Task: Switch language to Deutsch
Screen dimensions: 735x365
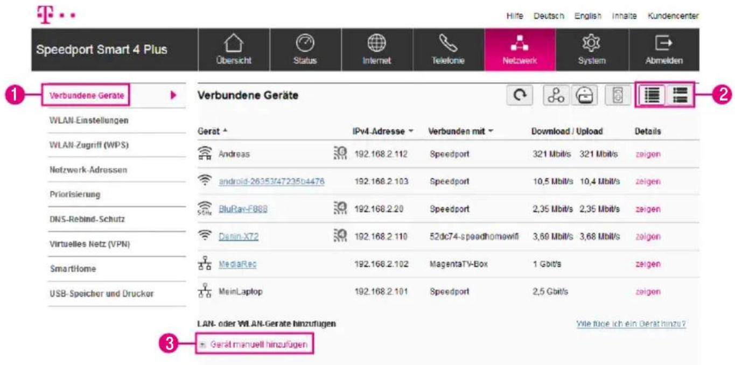Action: [548, 16]
